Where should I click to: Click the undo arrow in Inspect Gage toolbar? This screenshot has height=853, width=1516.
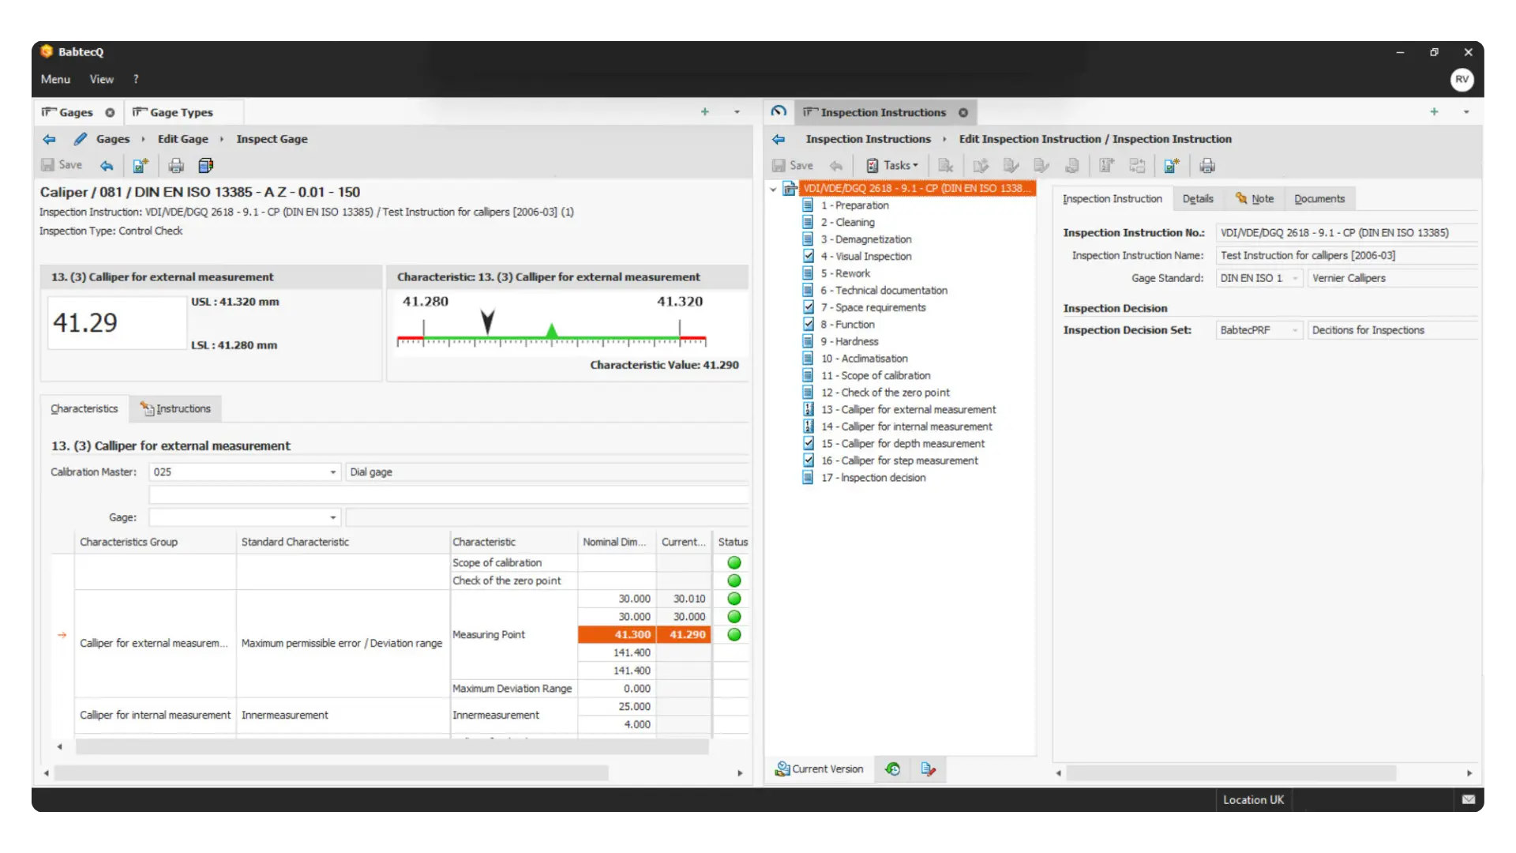coord(107,165)
